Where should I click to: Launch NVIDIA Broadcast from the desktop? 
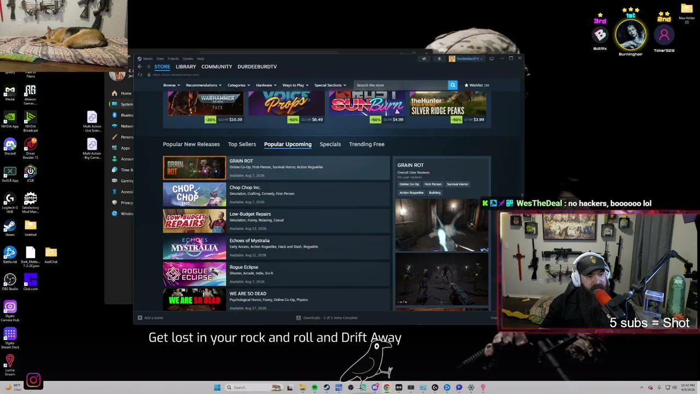tap(30, 121)
